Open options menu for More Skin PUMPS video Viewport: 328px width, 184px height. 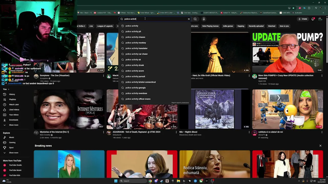click(322, 76)
